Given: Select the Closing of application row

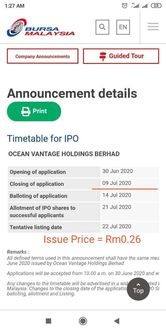Looking at the screenshot, I should coord(83,184).
